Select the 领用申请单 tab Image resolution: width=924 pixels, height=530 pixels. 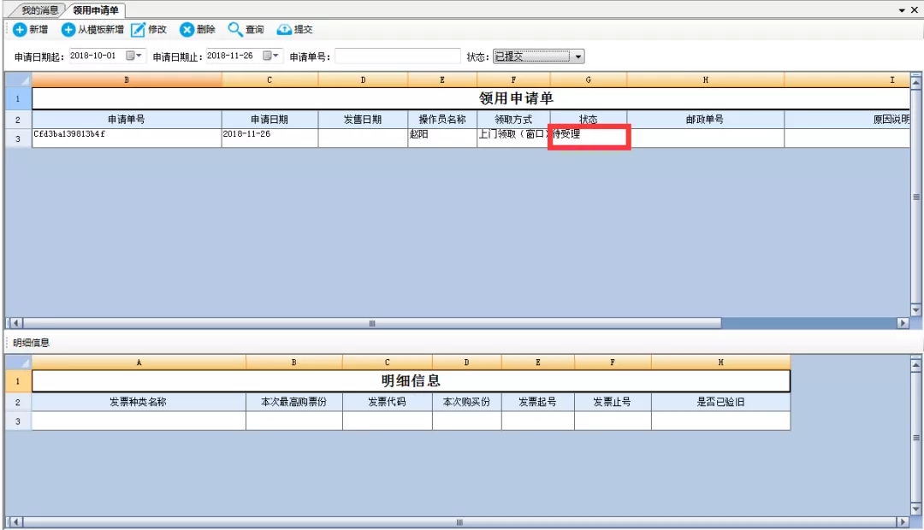[x=96, y=10]
